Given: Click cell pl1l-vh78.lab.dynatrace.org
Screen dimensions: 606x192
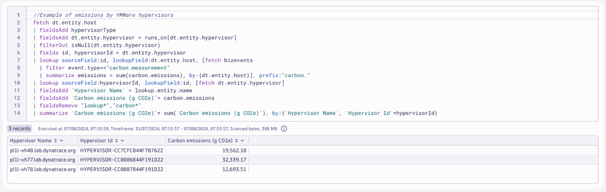Looking at the screenshot, I should 42,169.
